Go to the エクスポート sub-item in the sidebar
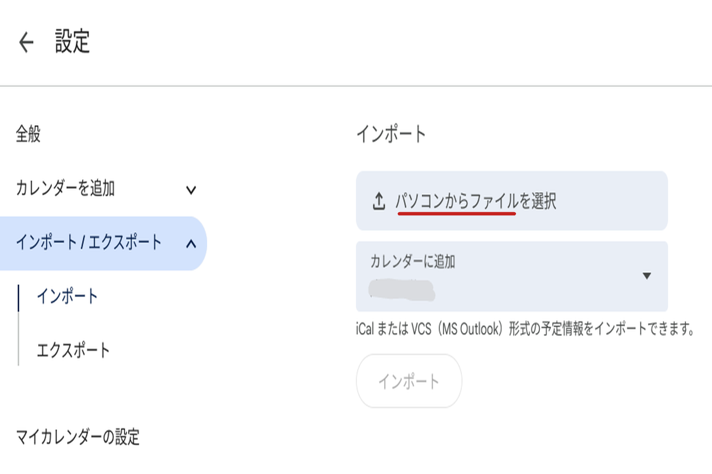The width and height of the screenshot is (712, 474). click(x=73, y=350)
